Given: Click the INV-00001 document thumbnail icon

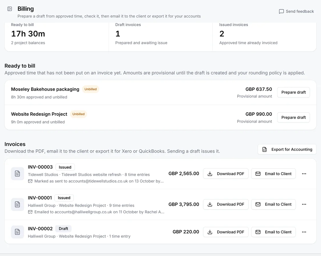Looking at the screenshot, I should tap(17, 204).
